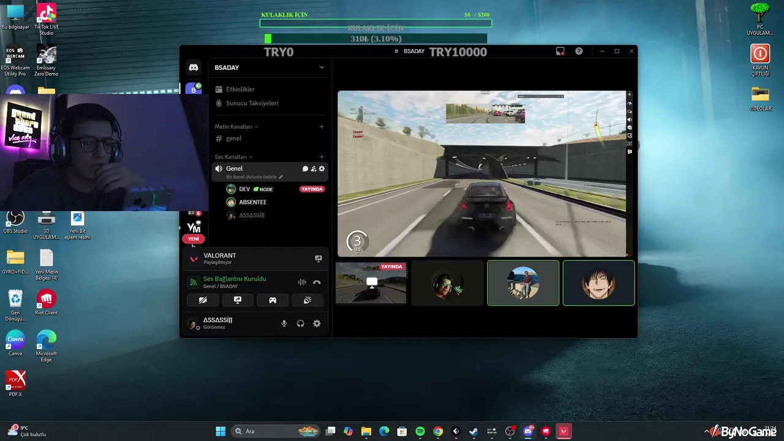Open KAVUN ÇİFTLİĞİ desktop shortcut

coord(760,60)
